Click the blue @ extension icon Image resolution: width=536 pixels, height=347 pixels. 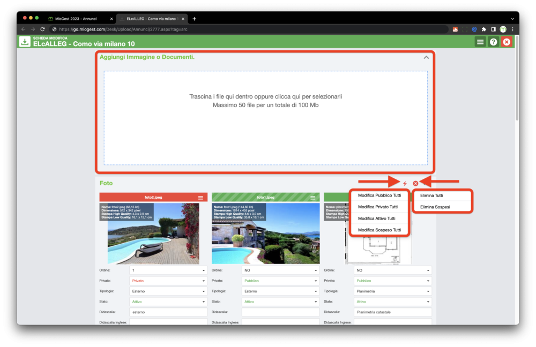474,29
